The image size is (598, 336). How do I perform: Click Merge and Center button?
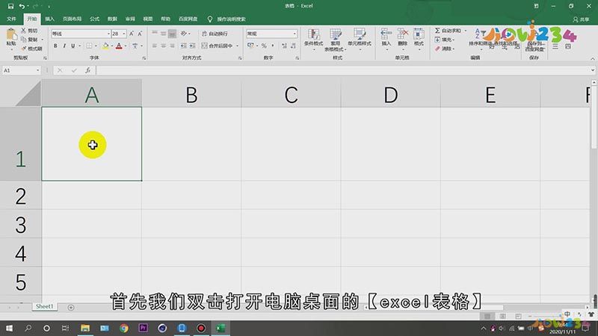coord(217,46)
